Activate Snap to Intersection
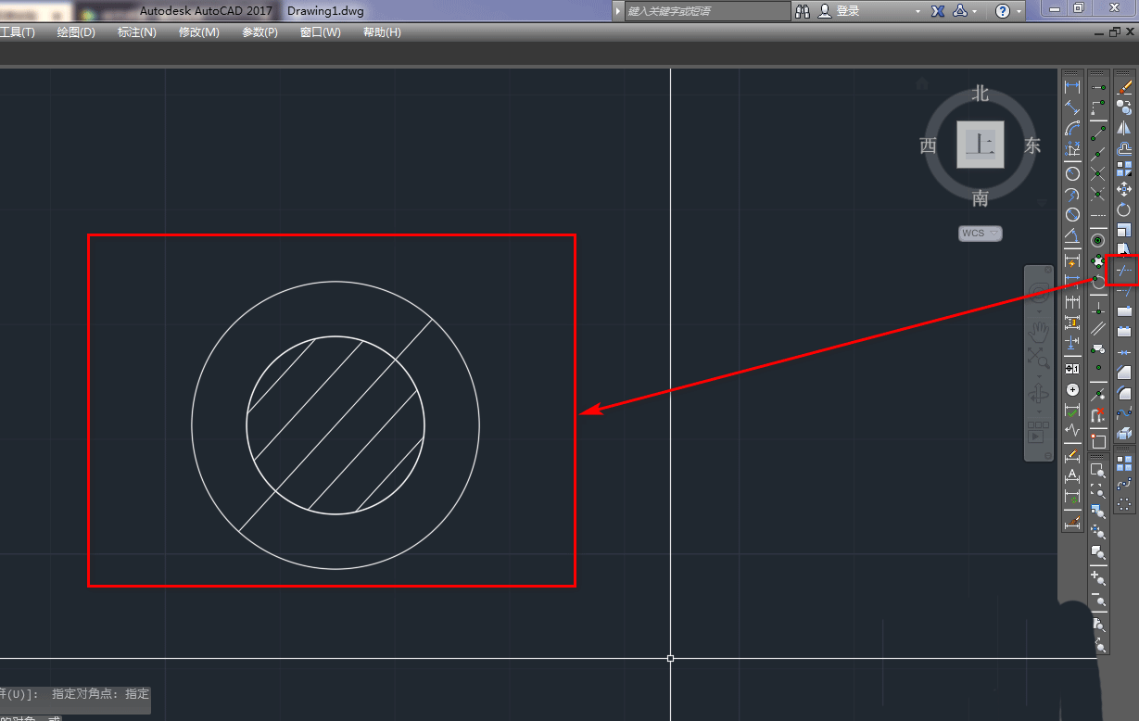Image resolution: width=1139 pixels, height=721 pixels. coord(1098,175)
